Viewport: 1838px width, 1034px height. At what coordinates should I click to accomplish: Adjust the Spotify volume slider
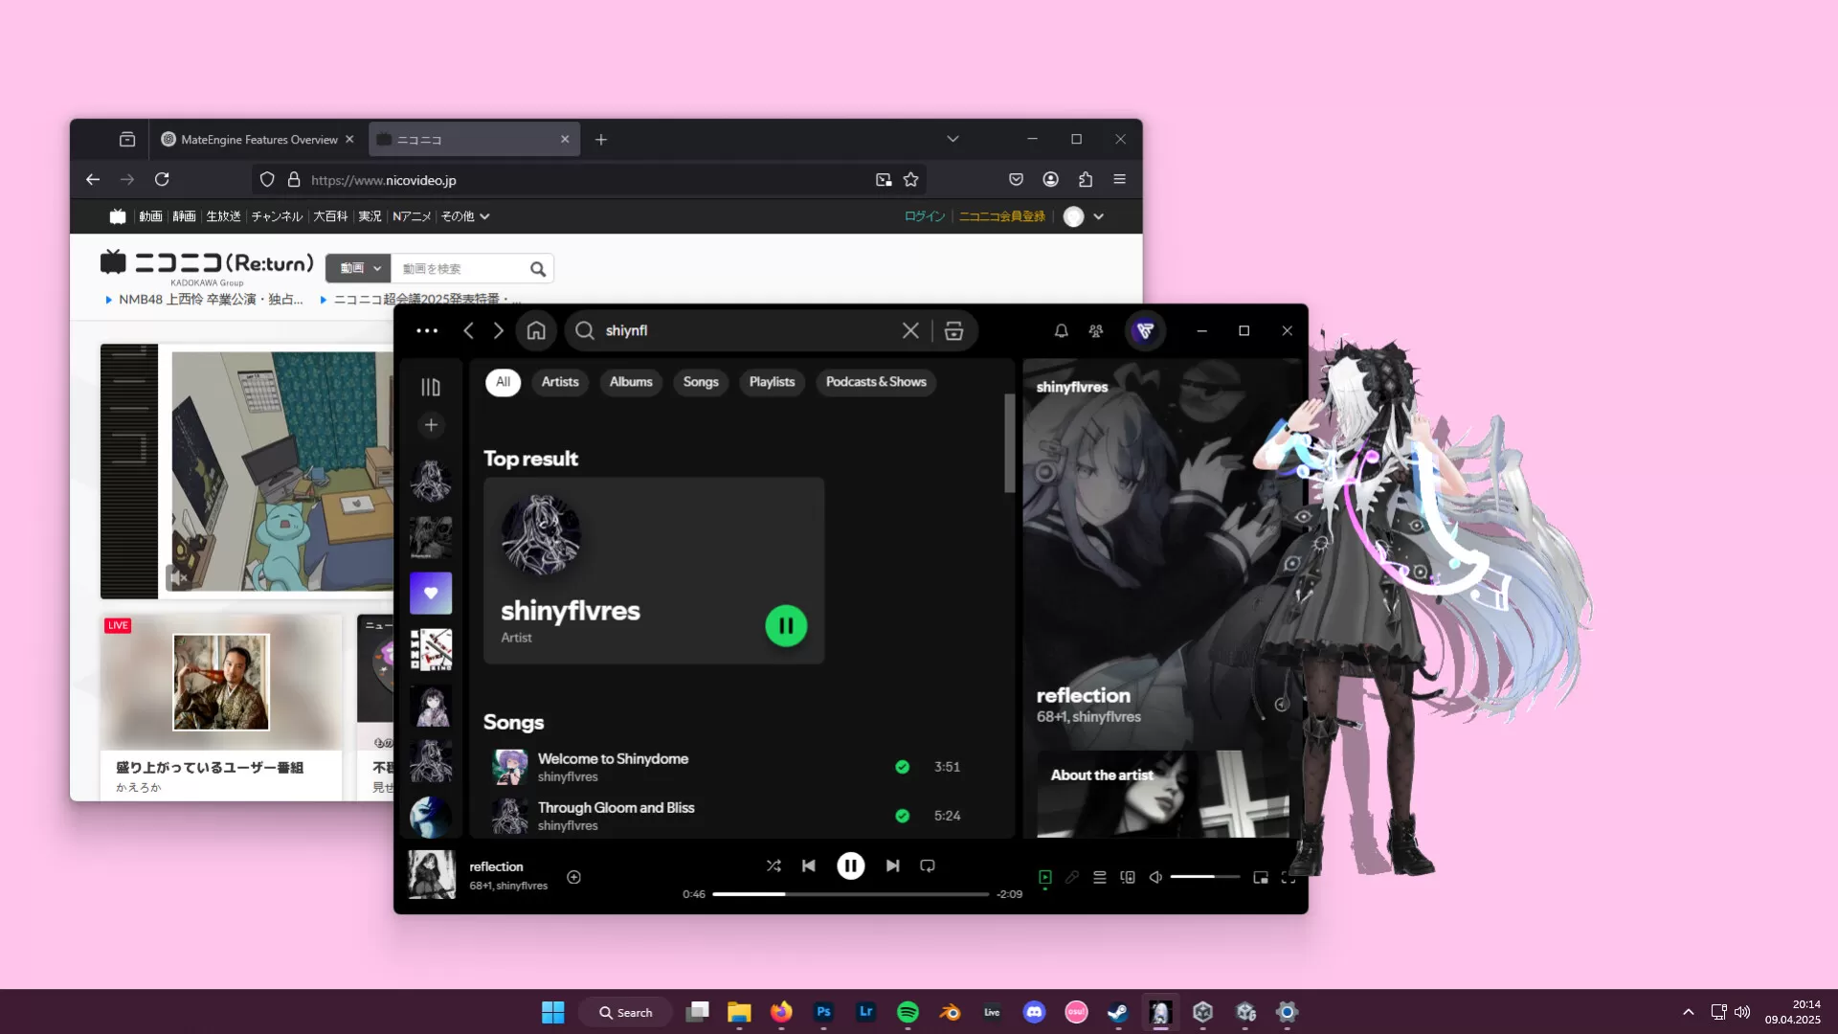[x=1206, y=876]
